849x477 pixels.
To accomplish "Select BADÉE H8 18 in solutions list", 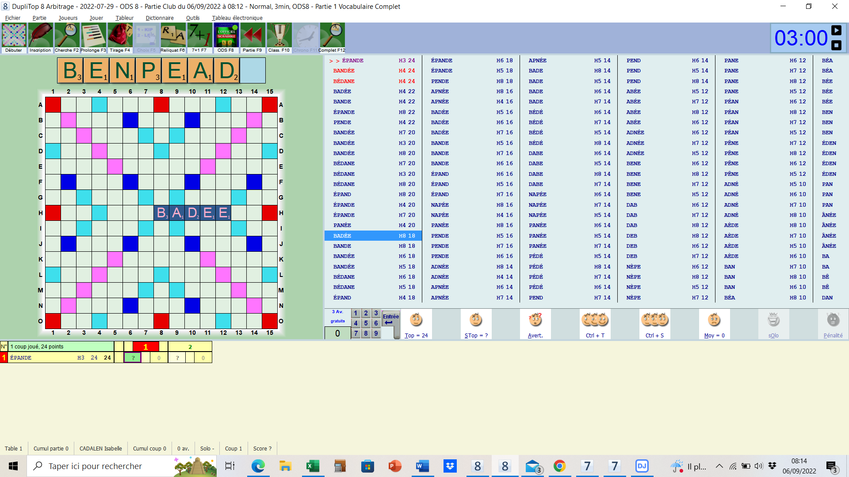I will click(373, 236).
